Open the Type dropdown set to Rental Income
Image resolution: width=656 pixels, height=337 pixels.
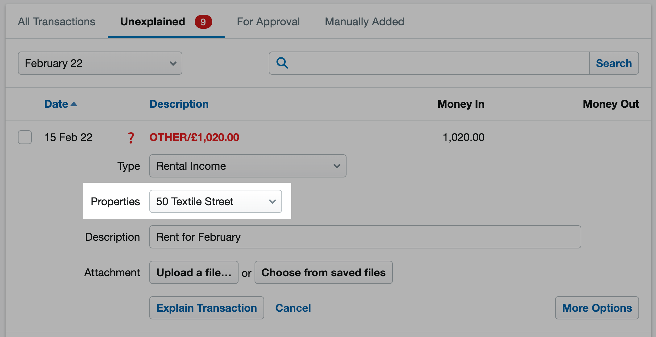tap(248, 166)
